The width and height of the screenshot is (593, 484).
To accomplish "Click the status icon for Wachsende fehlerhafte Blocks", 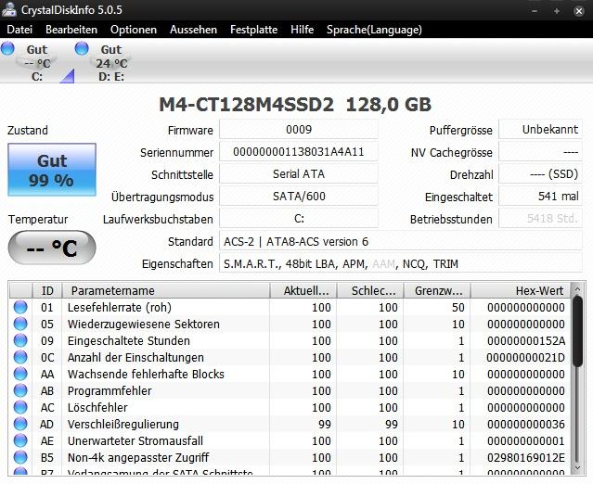I will pyautogui.click(x=20, y=374).
